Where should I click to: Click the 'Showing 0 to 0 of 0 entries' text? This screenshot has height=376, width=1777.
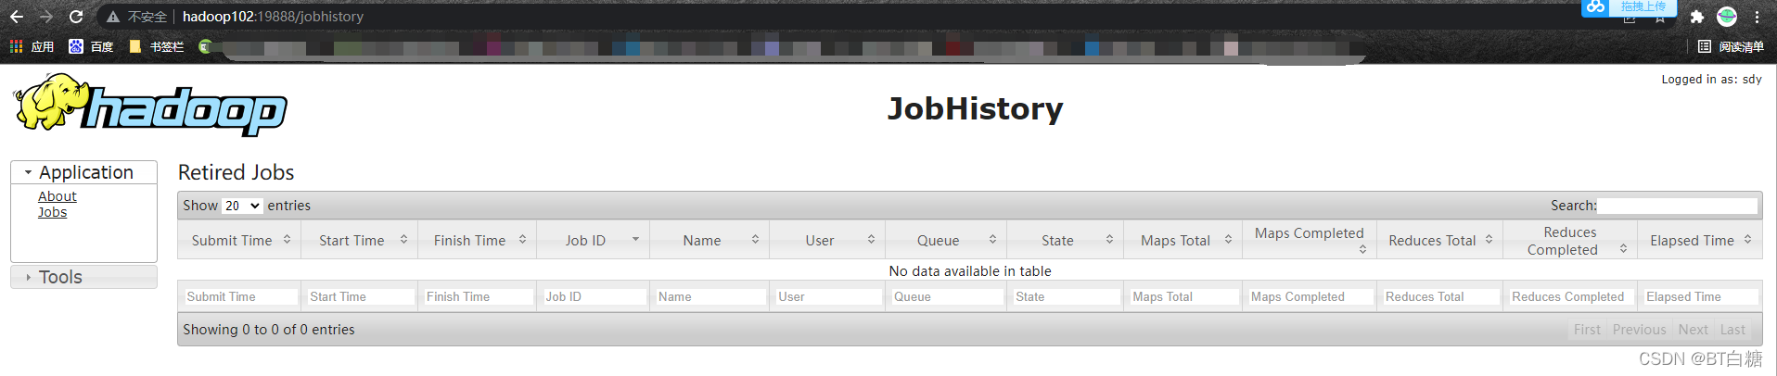coord(269,330)
